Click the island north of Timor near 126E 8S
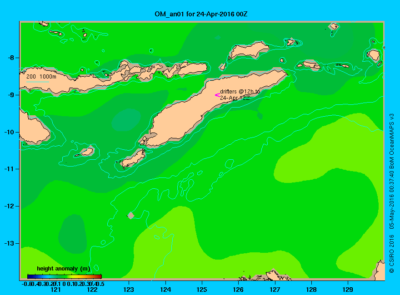The image size is (400, 295). pos(249,49)
